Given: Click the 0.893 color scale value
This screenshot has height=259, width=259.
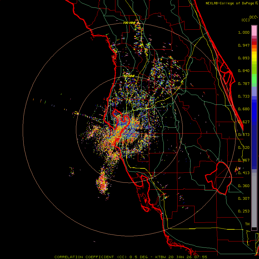Looking at the screenshot, I should point(244,58).
